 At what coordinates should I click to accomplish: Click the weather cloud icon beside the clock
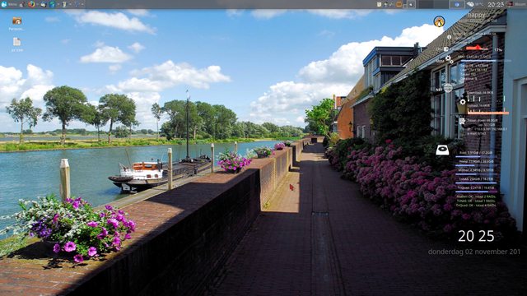470,4
